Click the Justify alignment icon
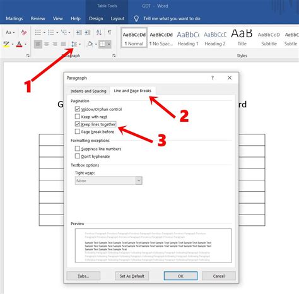Viewport: 299px width, 294px height. pyautogui.click(x=63, y=44)
